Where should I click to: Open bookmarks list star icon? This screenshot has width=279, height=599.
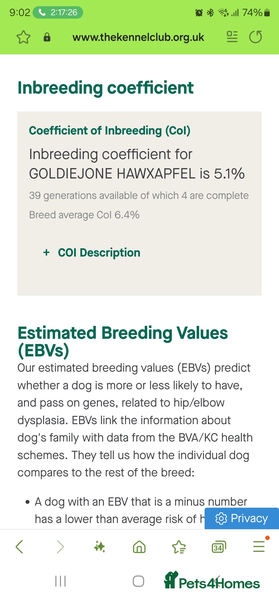click(x=179, y=547)
